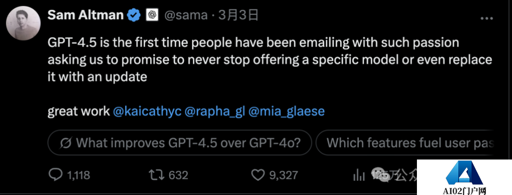
Task: Click the Grok icon in the first suggestion
Action: pyautogui.click(x=66, y=142)
